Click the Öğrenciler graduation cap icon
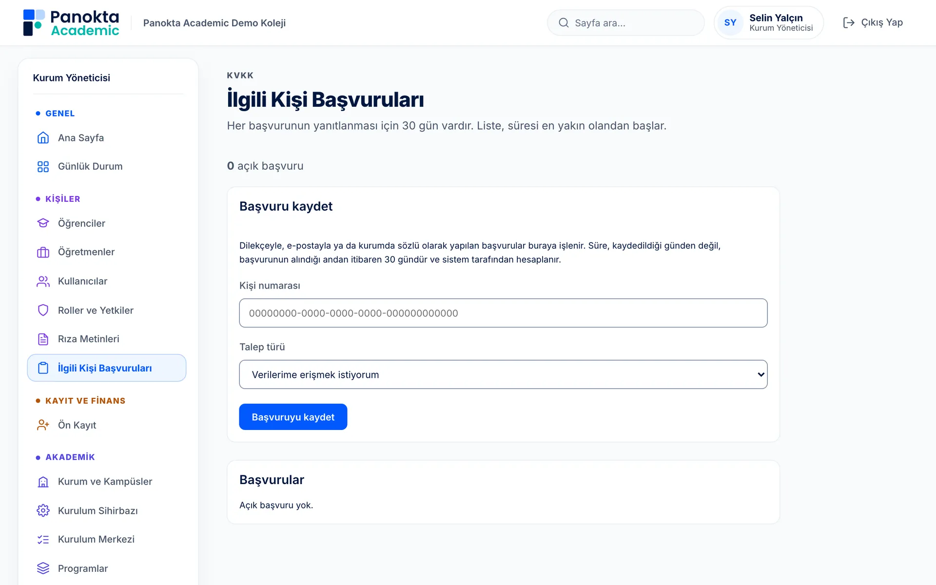Screen dimensions: 936x585 pyautogui.click(x=43, y=223)
